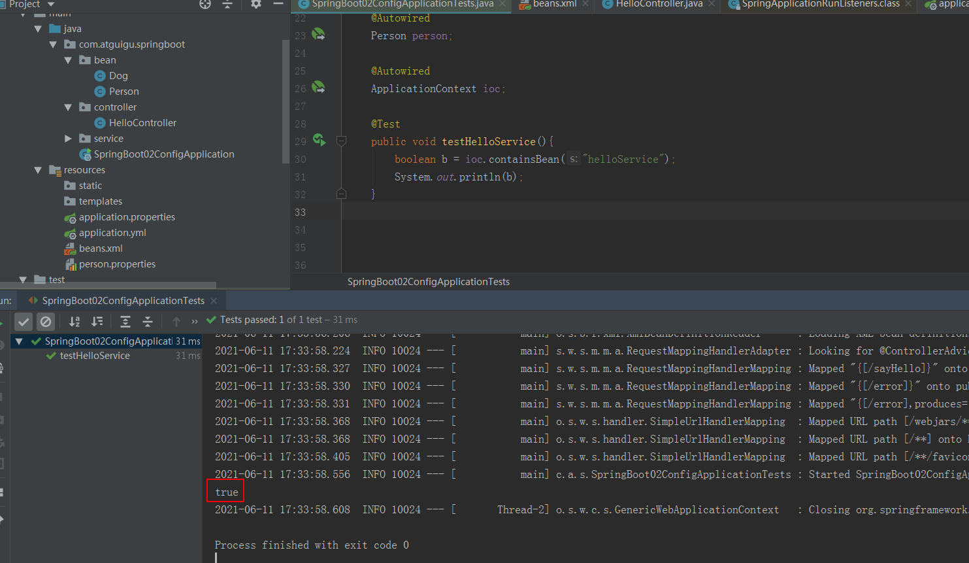Open application.properties file
This screenshot has width=969, height=563.
127,217
